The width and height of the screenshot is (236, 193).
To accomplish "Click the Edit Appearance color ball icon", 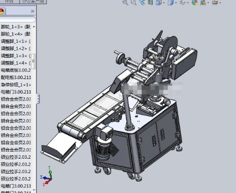I will (195, 2).
